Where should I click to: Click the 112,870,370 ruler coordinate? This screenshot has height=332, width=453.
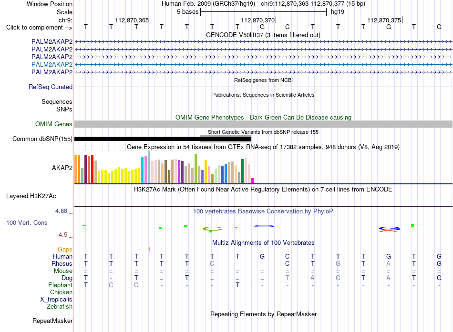tap(257, 20)
